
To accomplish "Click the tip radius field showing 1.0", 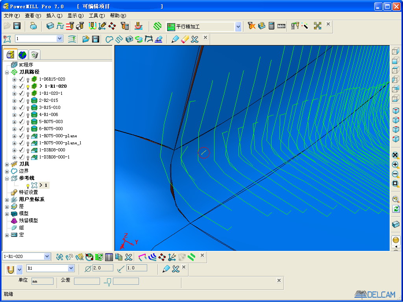I will (137, 268).
